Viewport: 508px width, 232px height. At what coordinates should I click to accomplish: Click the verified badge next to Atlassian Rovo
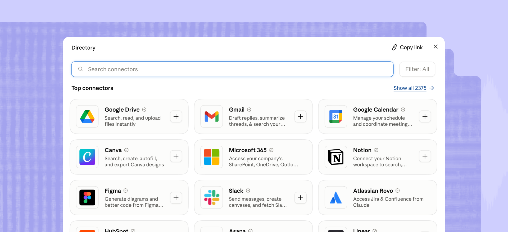tap(398, 191)
